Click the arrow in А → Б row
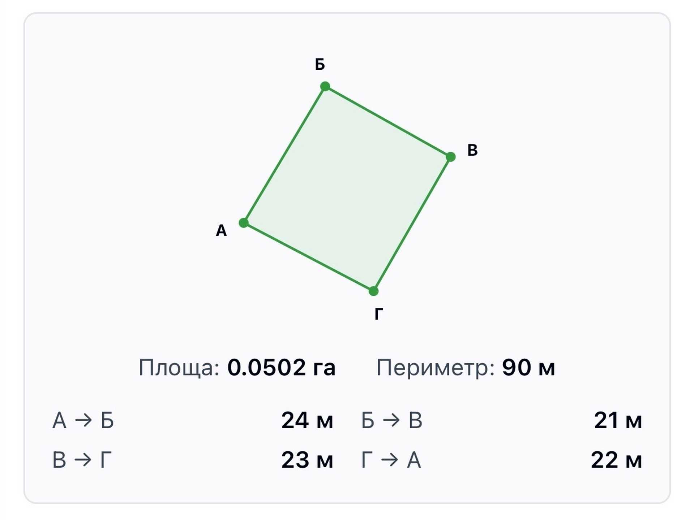The image size is (694, 520). tap(83, 420)
